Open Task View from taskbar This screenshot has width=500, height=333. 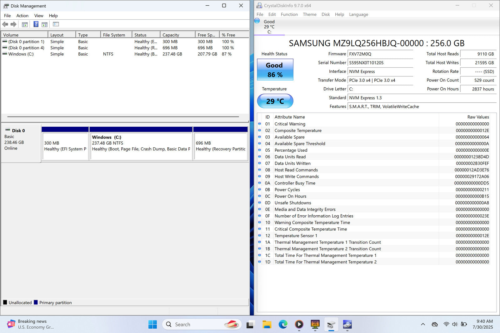(250, 325)
